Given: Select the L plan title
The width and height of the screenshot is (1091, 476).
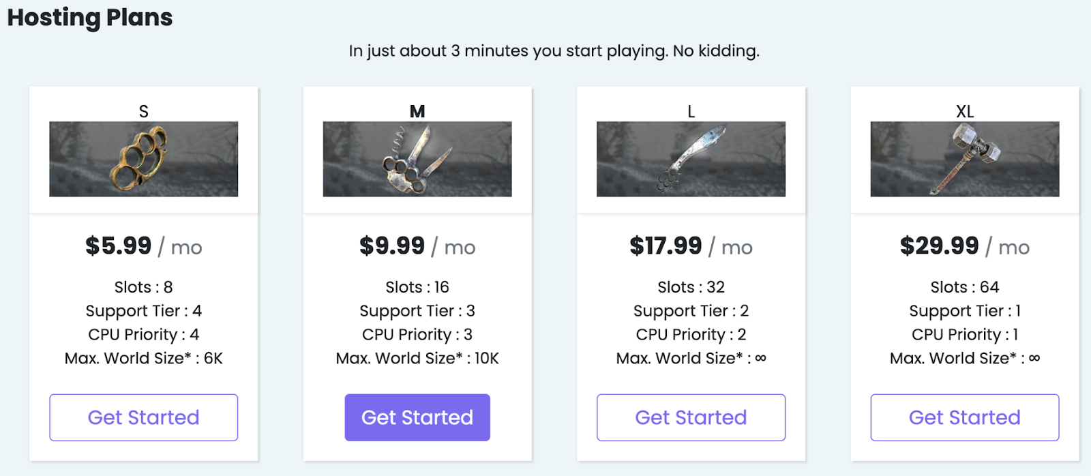Looking at the screenshot, I should click(x=691, y=111).
